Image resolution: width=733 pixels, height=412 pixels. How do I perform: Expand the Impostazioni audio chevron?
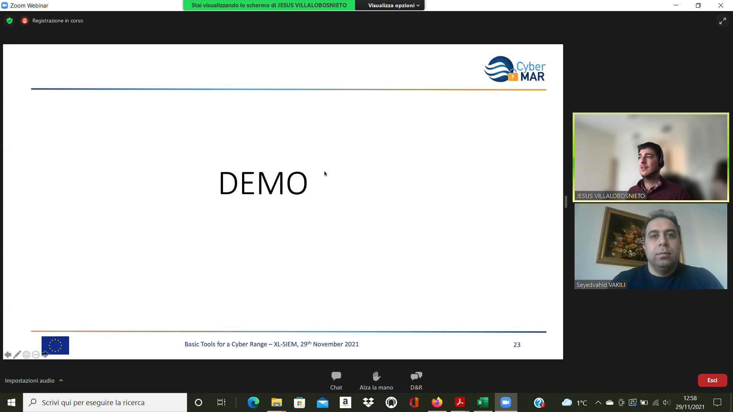(61, 380)
